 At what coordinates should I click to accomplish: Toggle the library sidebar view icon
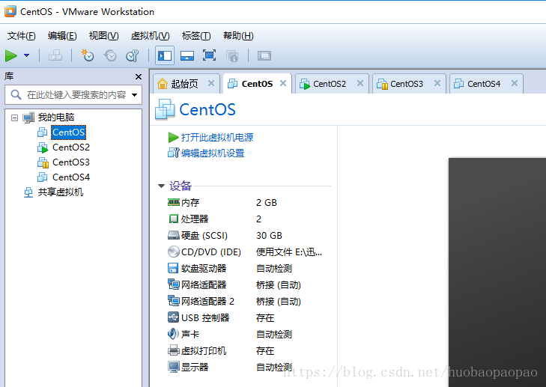(165, 55)
